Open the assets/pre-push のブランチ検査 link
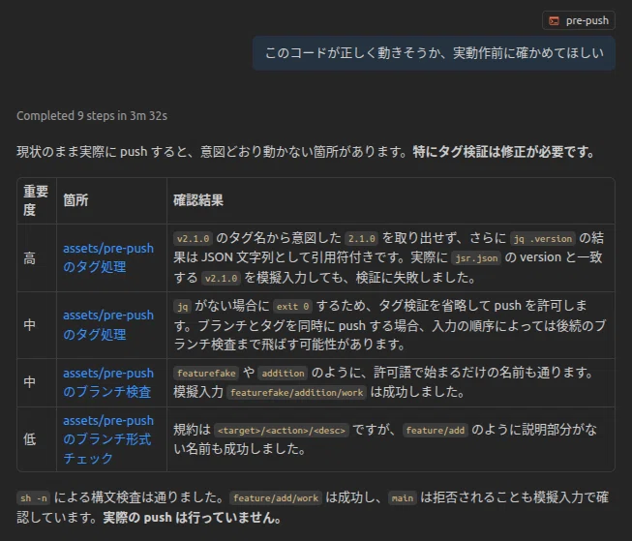This screenshot has width=632, height=541. (x=108, y=382)
